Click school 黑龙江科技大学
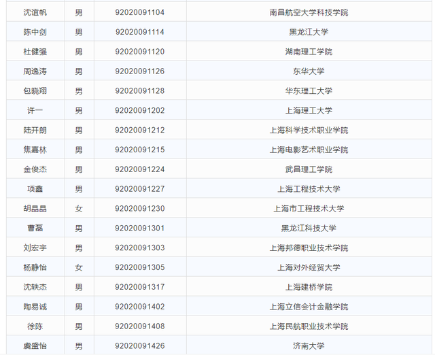The height and width of the screenshot is (355, 435). pyautogui.click(x=309, y=228)
